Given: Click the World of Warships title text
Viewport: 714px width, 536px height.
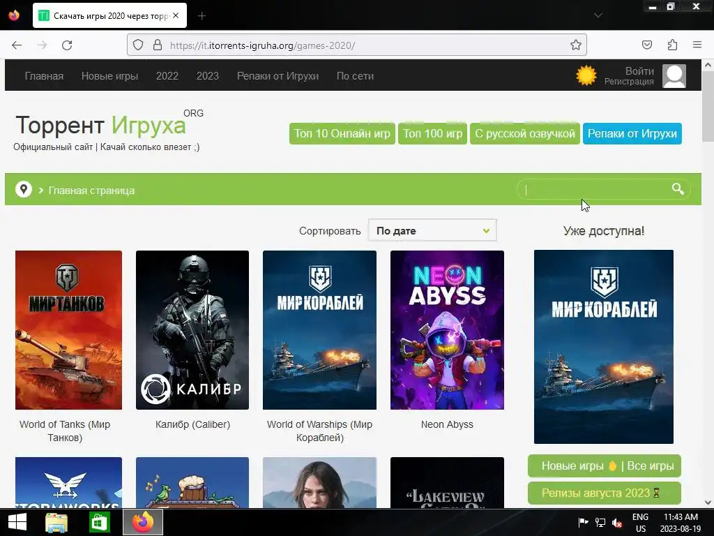Looking at the screenshot, I should [319, 431].
